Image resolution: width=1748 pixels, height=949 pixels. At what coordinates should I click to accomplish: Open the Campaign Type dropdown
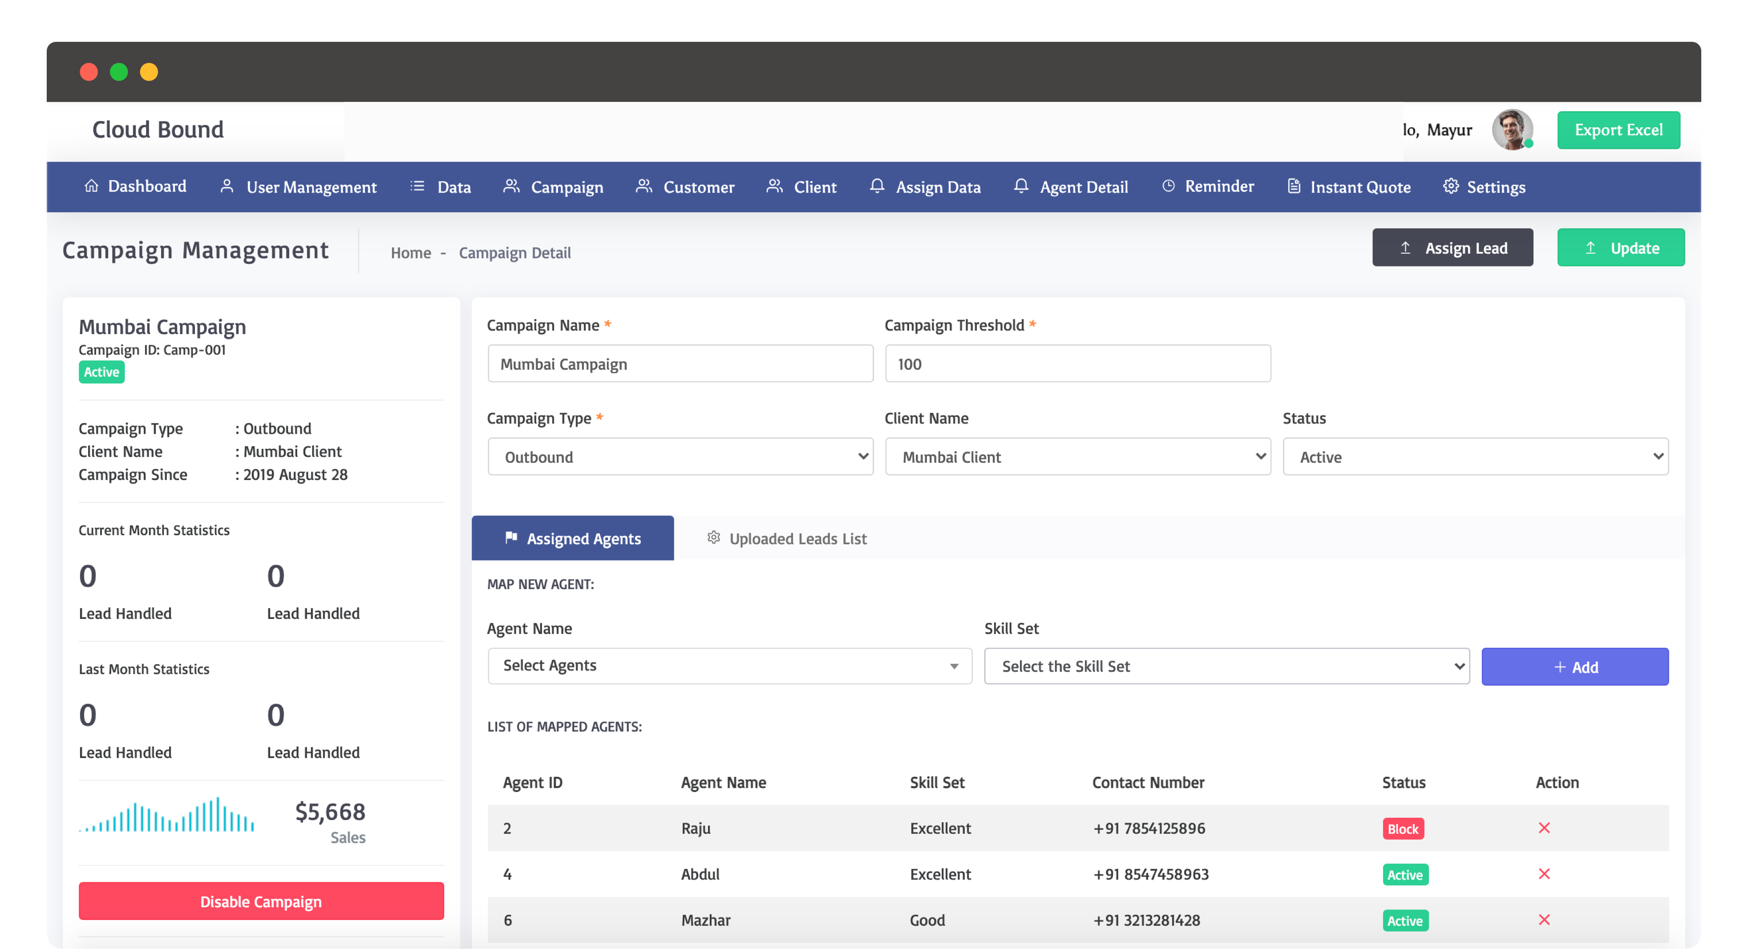pos(680,456)
